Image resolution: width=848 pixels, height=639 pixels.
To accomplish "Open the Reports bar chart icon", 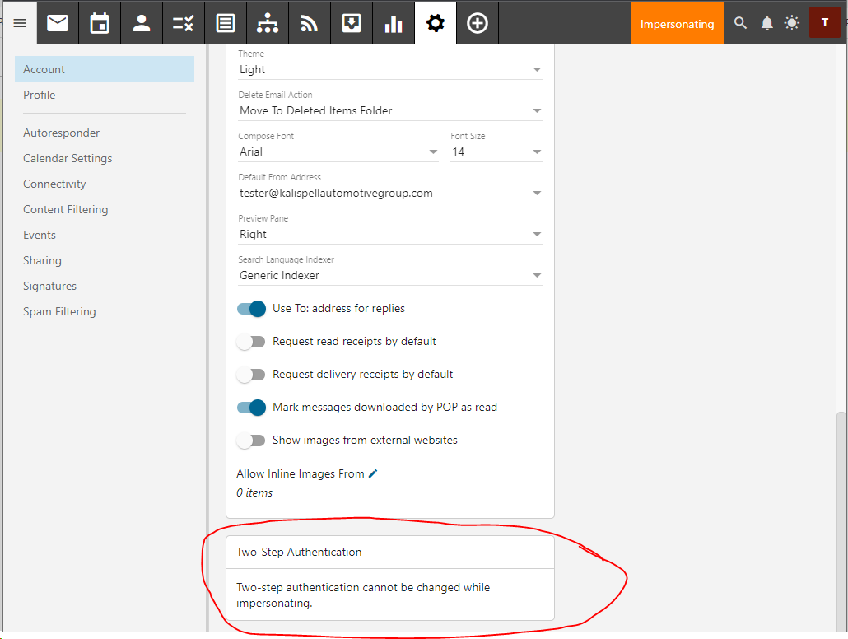I will coord(394,23).
